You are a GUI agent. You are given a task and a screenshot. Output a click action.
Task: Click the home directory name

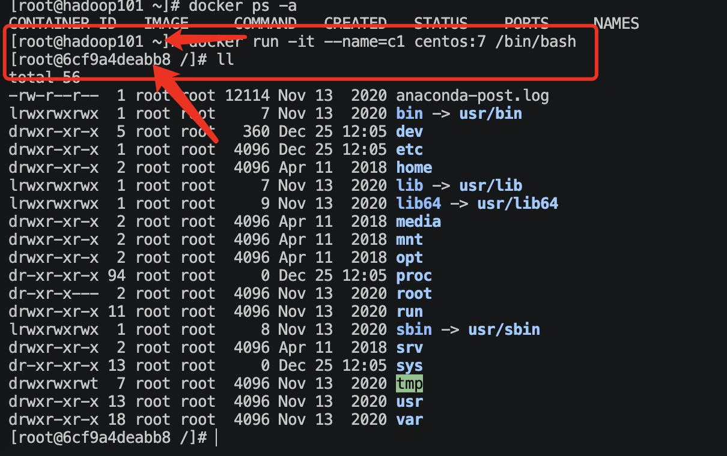[414, 167]
